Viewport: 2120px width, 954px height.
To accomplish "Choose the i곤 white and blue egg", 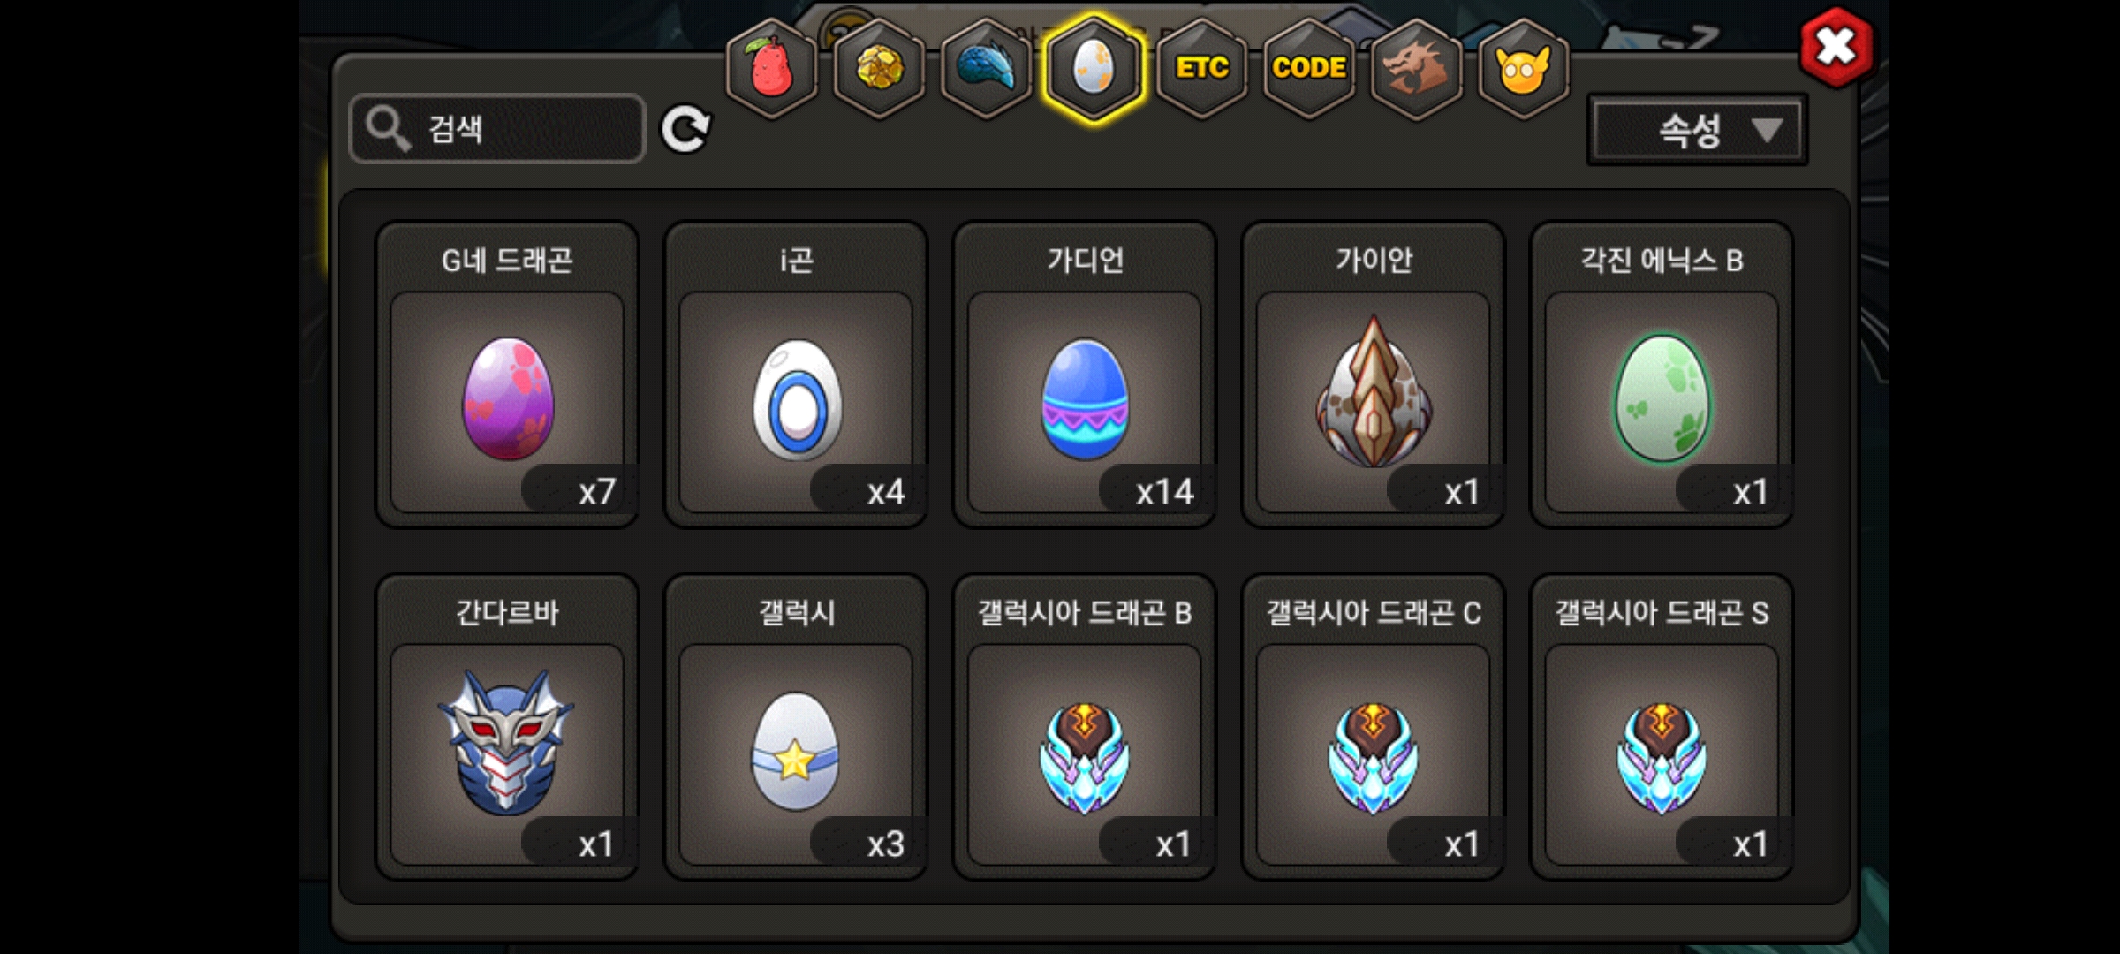I will pyautogui.click(x=796, y=375).
